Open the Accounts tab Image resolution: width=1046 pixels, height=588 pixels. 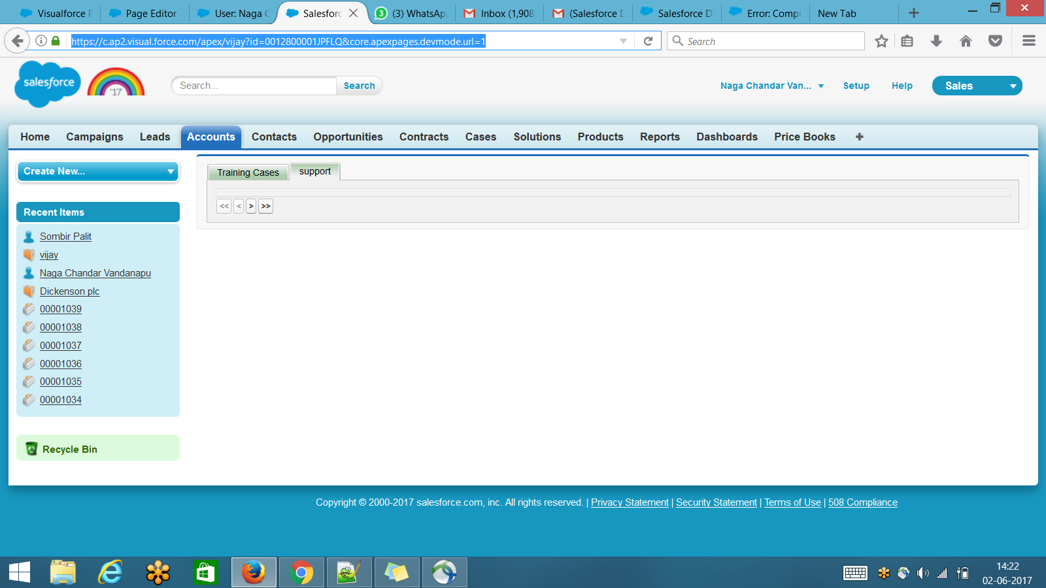click(x=211, y=137)
